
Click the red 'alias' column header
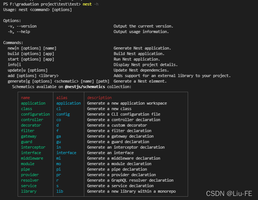[x=62, y=98]
